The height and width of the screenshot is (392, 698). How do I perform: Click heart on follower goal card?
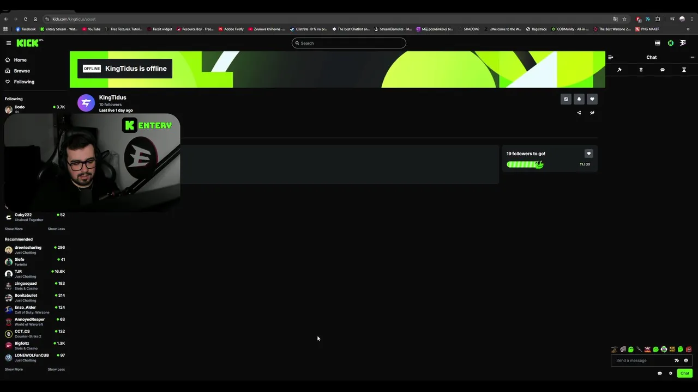click(x=588, y=154)
